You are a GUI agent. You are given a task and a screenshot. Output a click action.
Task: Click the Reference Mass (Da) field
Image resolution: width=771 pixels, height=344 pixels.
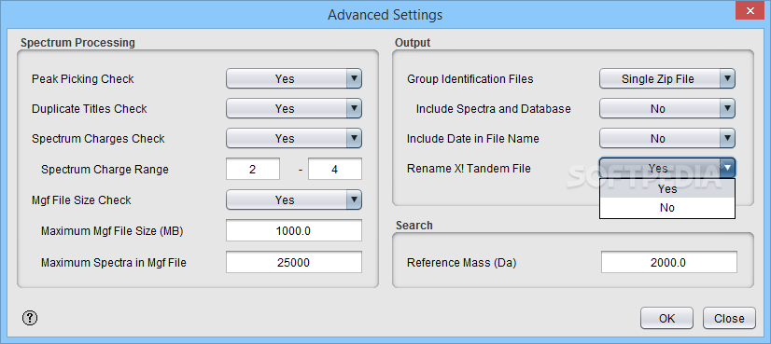pyautogui.click(x=668, y=262)
